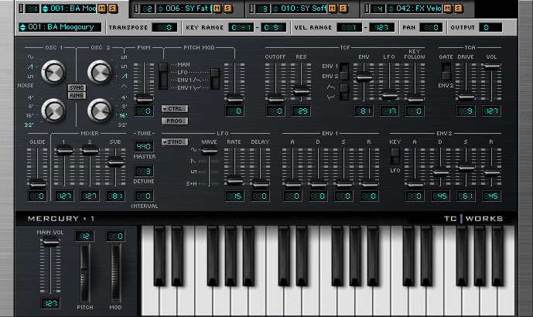Click the PITCH bend wheel
This screenshot has width=533, height=317.
85,273
